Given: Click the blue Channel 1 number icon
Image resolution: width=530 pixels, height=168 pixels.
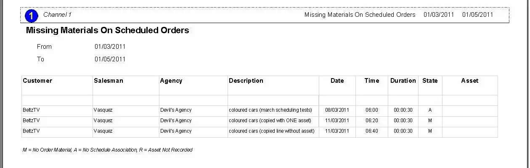Looking at the screenshot, I should coord(32,16).
